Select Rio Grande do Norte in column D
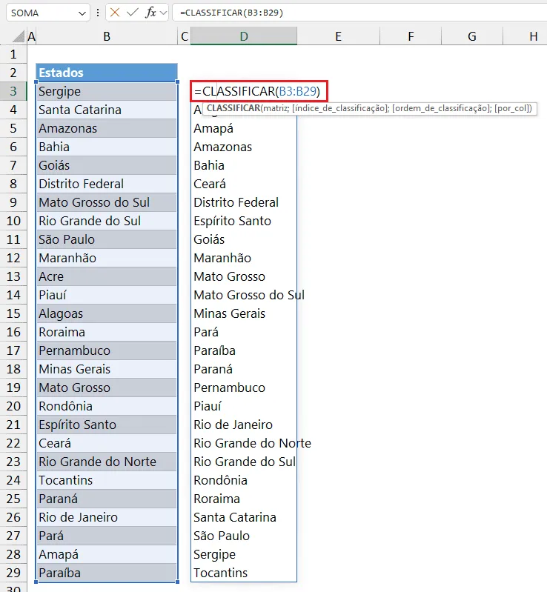Viewport: 547px width, 592px height. [x=244, y=443]
